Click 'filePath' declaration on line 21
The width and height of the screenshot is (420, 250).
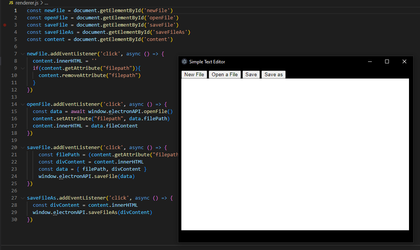(x=68, y=155)
